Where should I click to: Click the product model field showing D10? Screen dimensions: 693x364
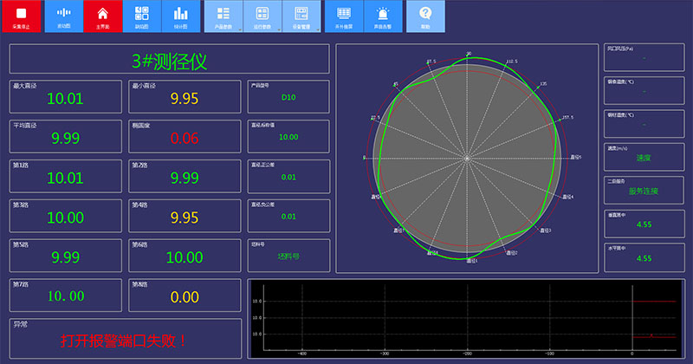coord(288,97)
